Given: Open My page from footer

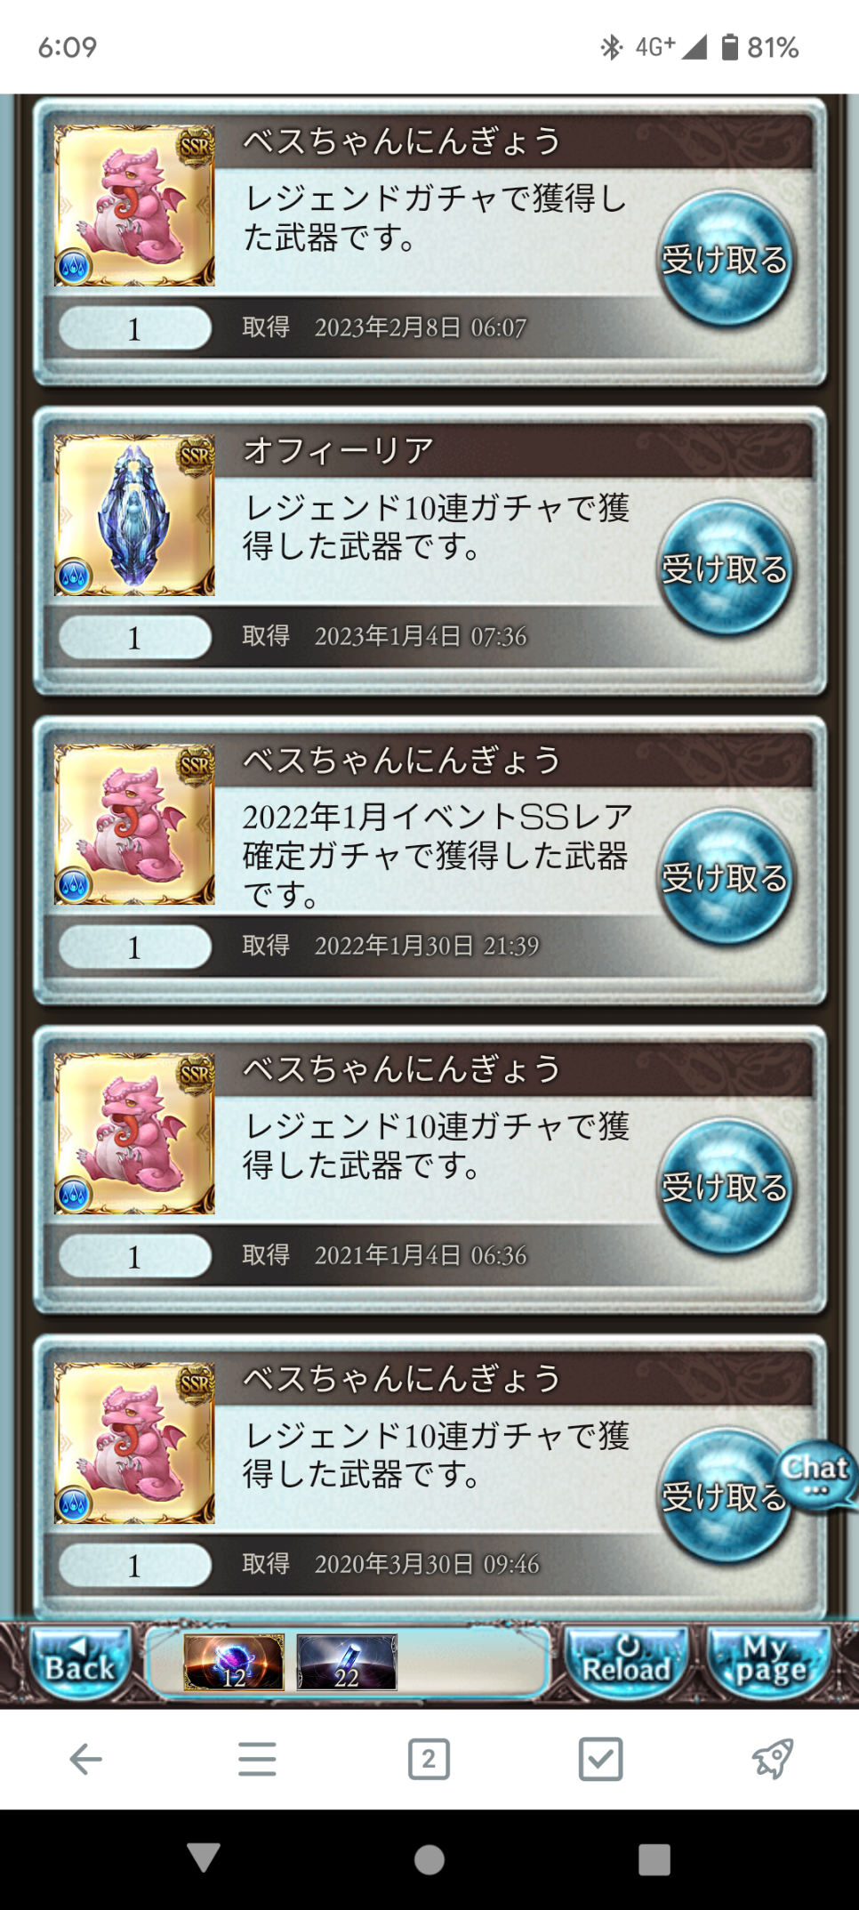Looking at the screenshot, I should (x=770, y=1663).
